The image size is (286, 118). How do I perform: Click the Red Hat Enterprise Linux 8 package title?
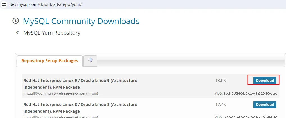coord(80,108)
